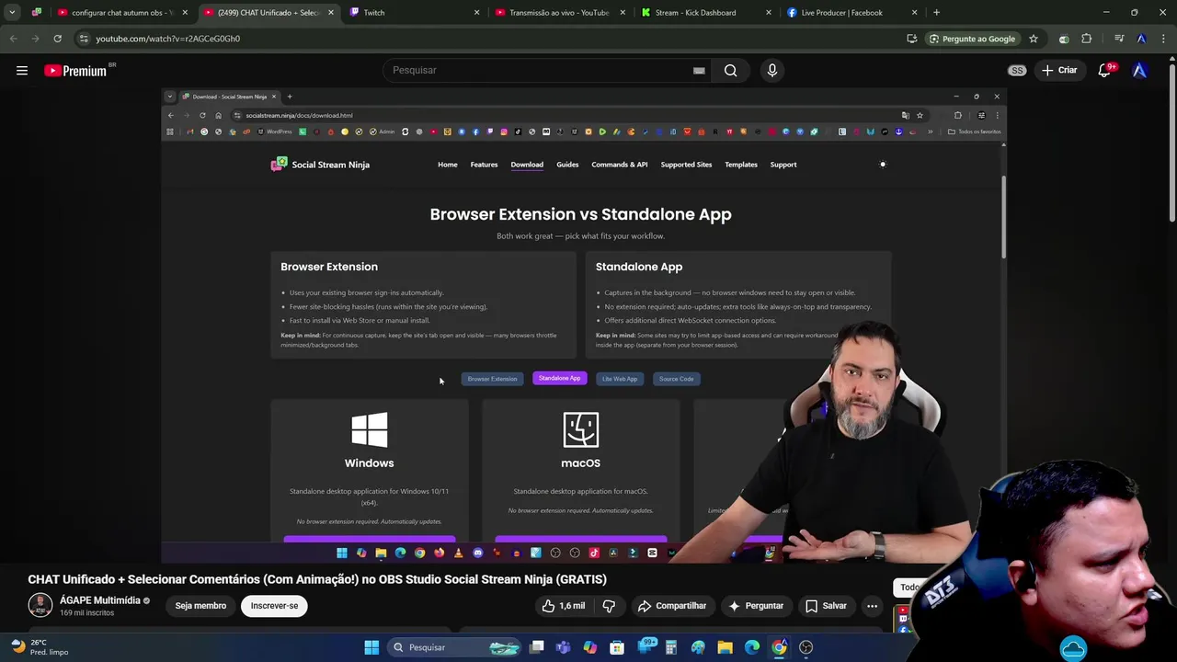This screenshot has height=662, width=1177.
Task: Switch to Live Producer Facebook tab
Action: tap(851, 13)
